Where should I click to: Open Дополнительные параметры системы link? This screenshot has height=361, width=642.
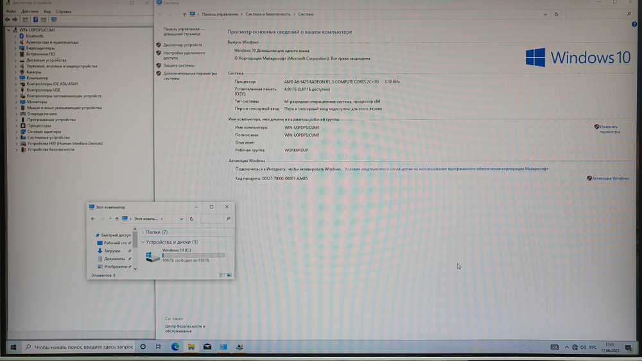190,76
